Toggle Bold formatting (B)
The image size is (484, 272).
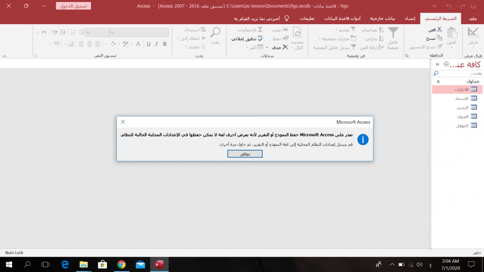(x=165, y=44)
